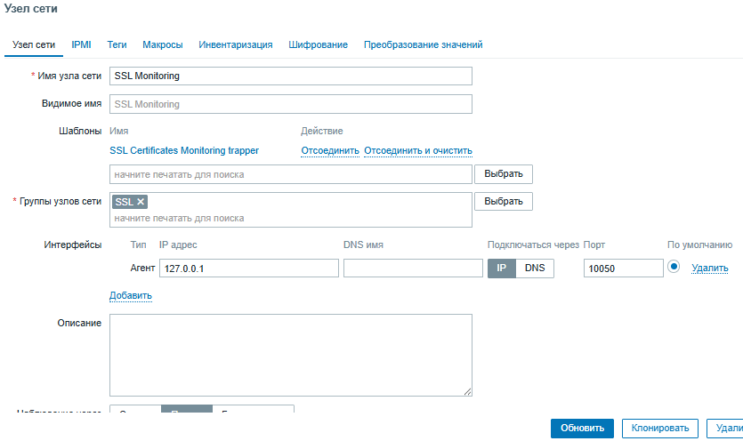Focus the Имя узла сети field
743x441 pixels.
pyautogui.click(x=290, y=76)
